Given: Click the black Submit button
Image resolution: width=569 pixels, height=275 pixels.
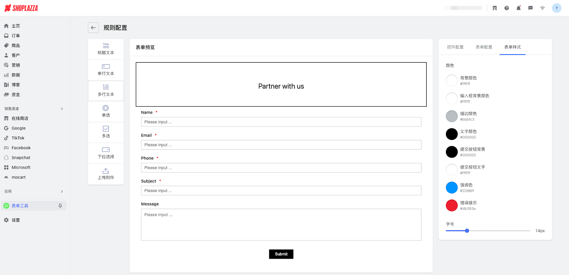Looking at the screenshot, I should point(281,254).
